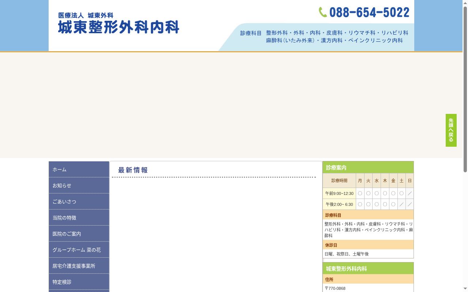Click the header list of 診療科目 specialties
This screenshot has height=292, width=468.
coord(337,36)
